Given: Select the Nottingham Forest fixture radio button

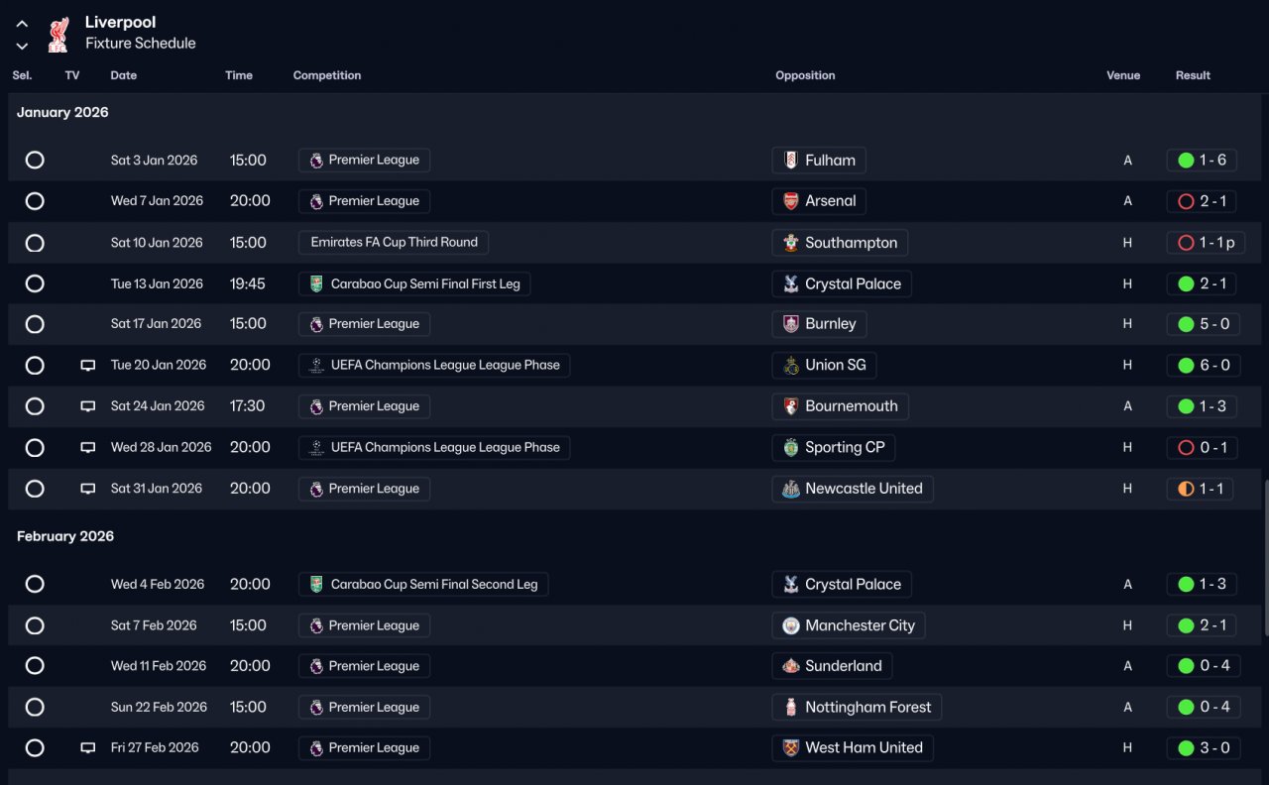Looking at the screenshot, I should coord(35,708).
